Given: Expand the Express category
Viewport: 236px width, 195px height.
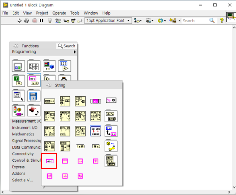Looking at the screenshot, I should coord(18,167).
